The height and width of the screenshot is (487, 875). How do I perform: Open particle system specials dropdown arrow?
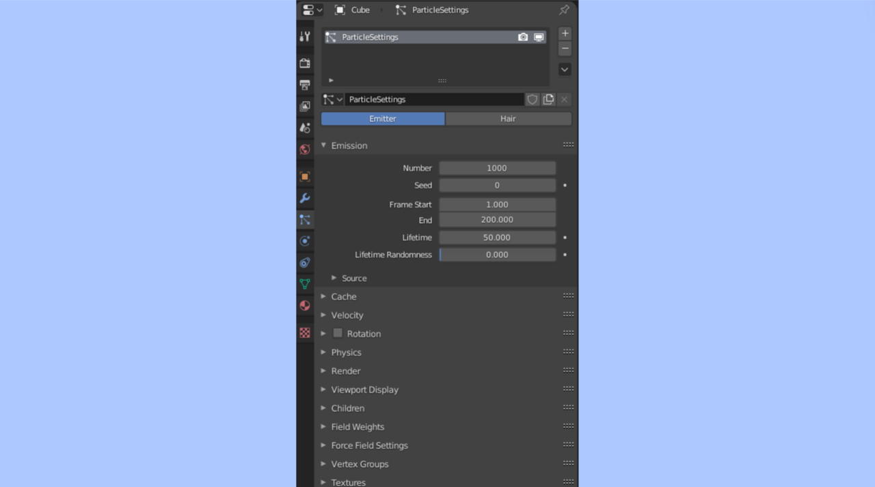point(565,69)
